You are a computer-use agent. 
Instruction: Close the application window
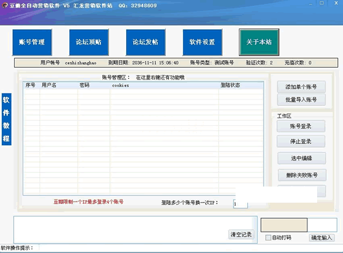pyautogui.click(x=336, y=3)
